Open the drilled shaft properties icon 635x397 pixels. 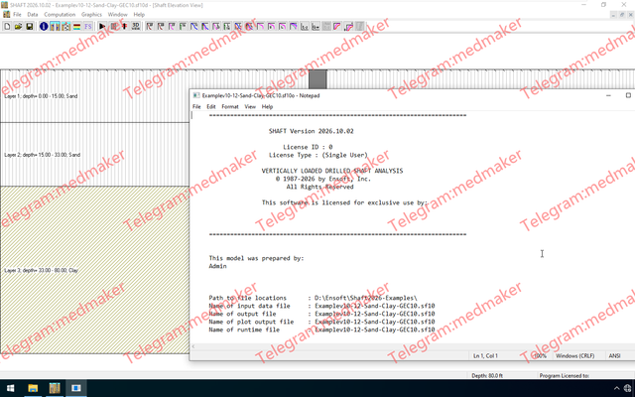(56, 27)
